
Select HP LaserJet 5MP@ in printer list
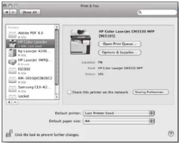pyautogui.click(x=30, y=62)
